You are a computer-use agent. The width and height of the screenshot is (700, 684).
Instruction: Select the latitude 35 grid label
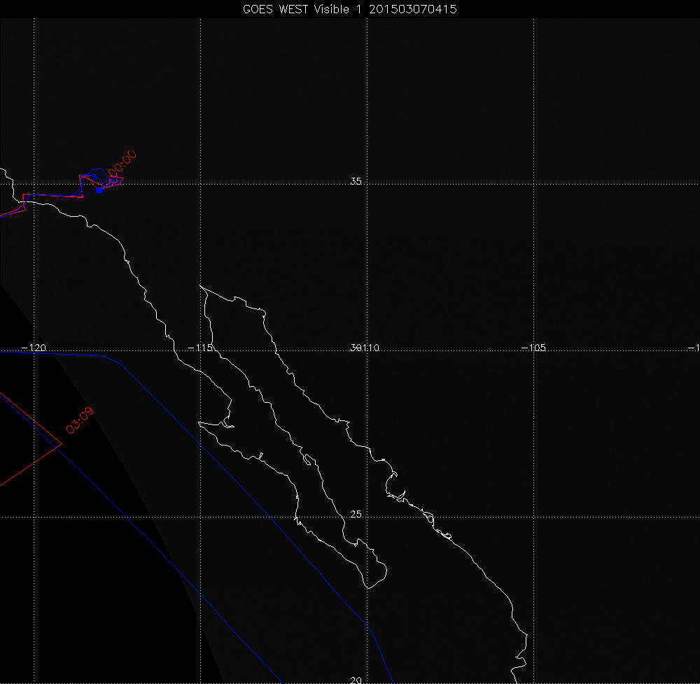point(356,182)
